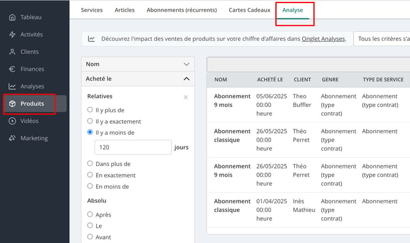Click the Relatives section heading

pos(100,96)
